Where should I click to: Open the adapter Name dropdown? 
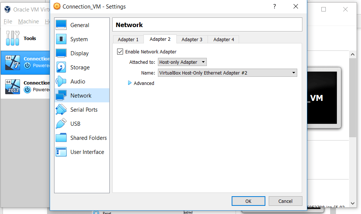pyautogui.click(x=228, y=73)
